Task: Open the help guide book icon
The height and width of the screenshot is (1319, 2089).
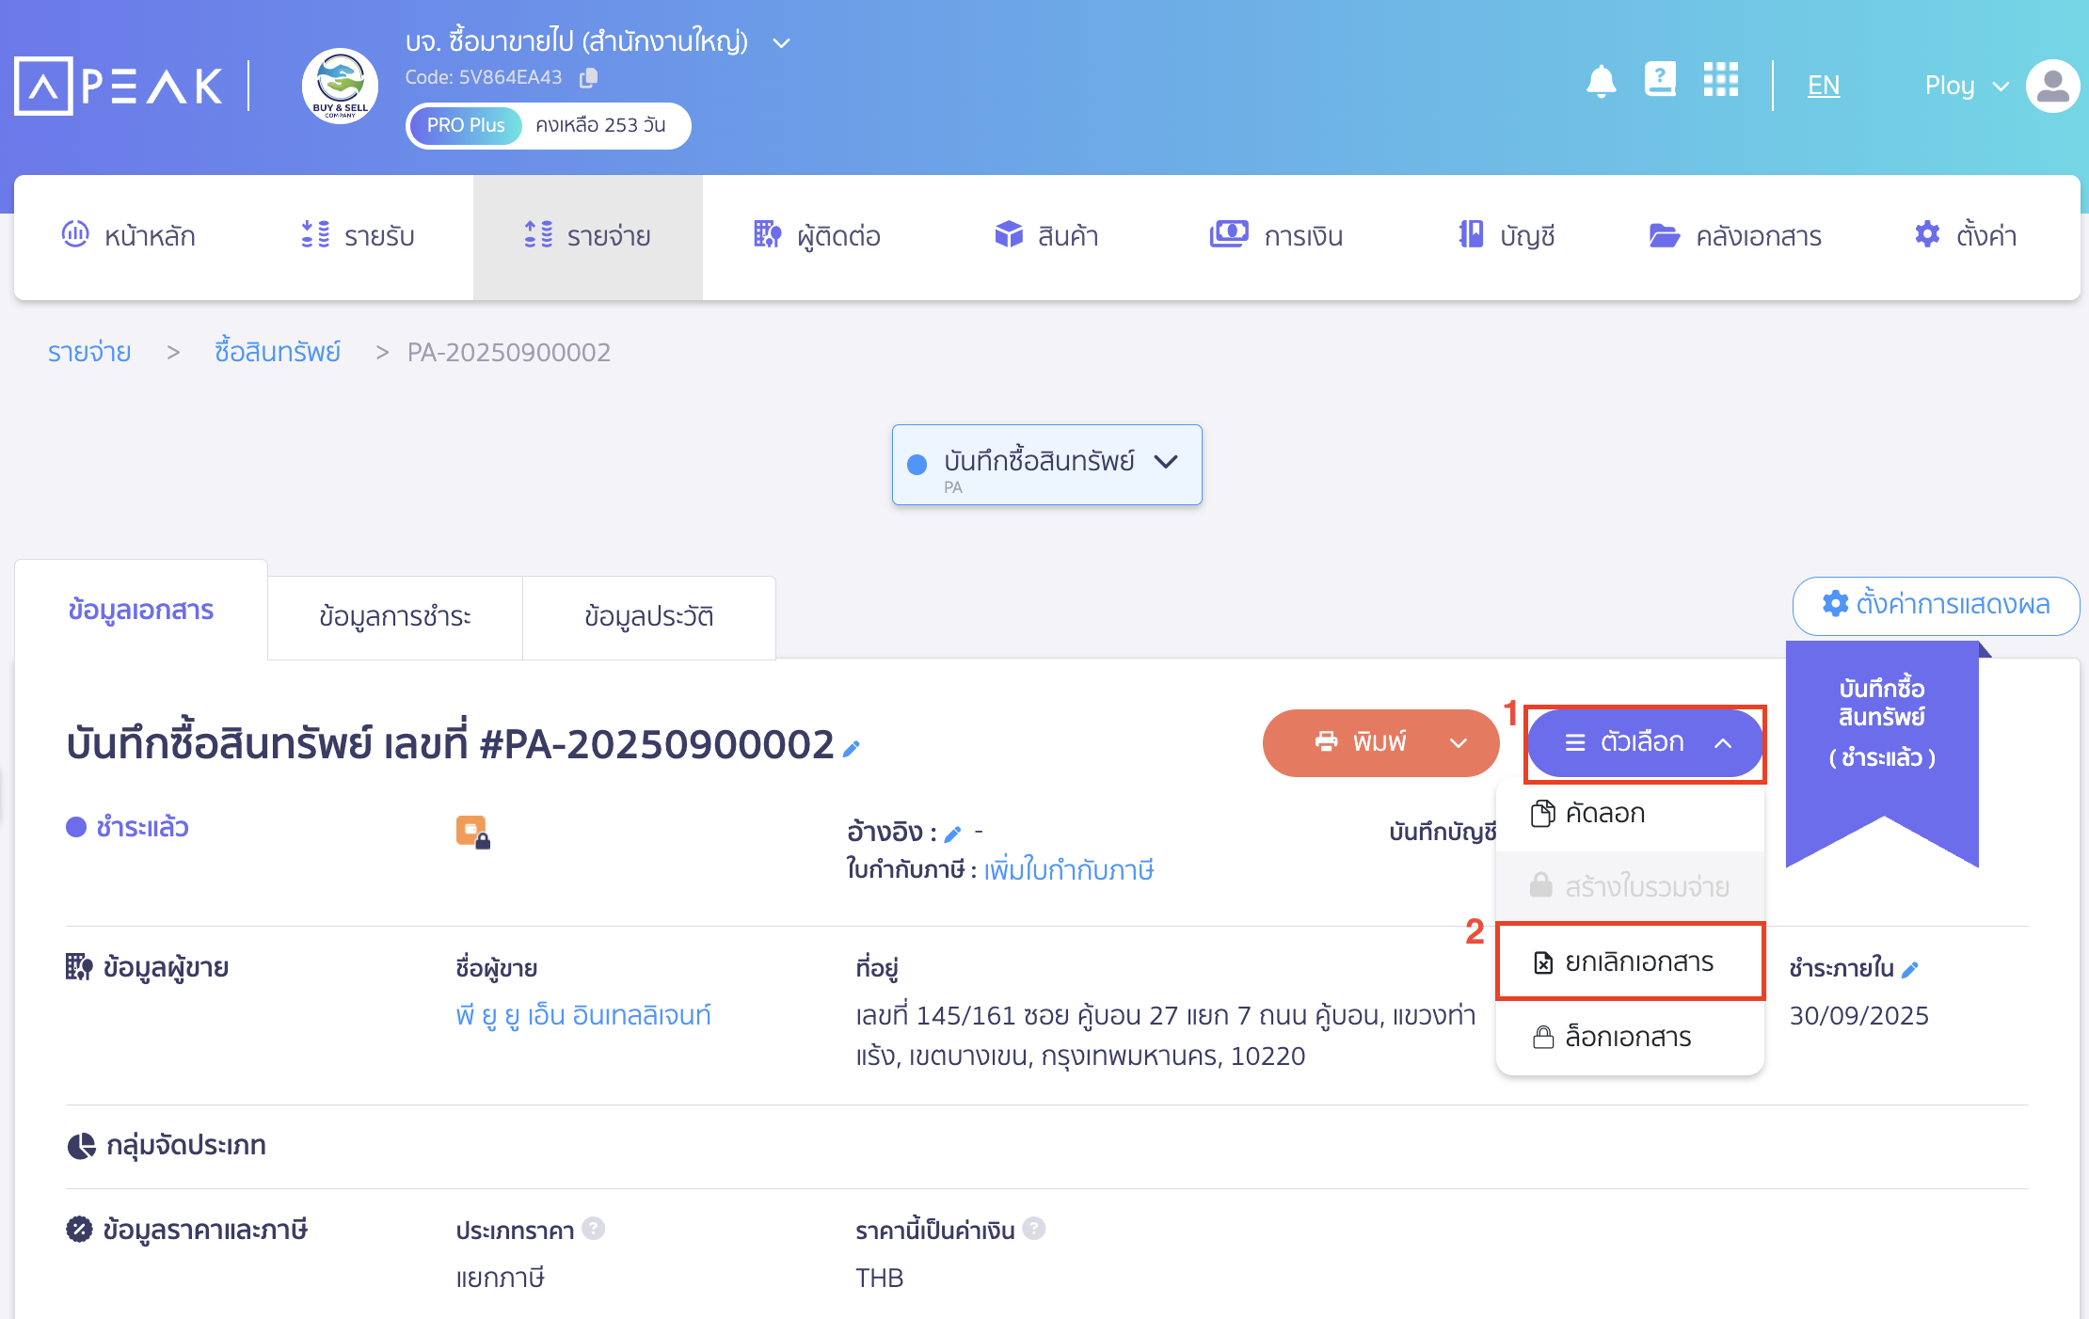Action: click(x=1660, y=81)
